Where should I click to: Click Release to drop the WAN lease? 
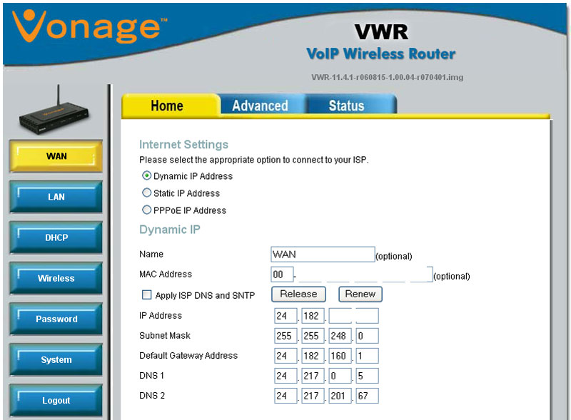point(298,294)
